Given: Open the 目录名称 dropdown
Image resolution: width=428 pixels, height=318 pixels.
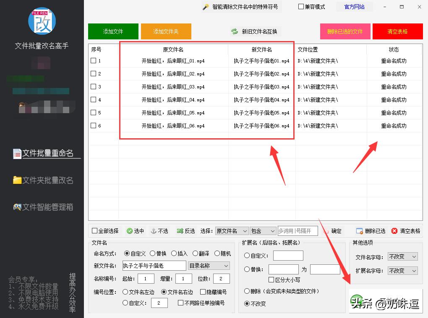Looking at the screenshot, I should coord(209,265).
